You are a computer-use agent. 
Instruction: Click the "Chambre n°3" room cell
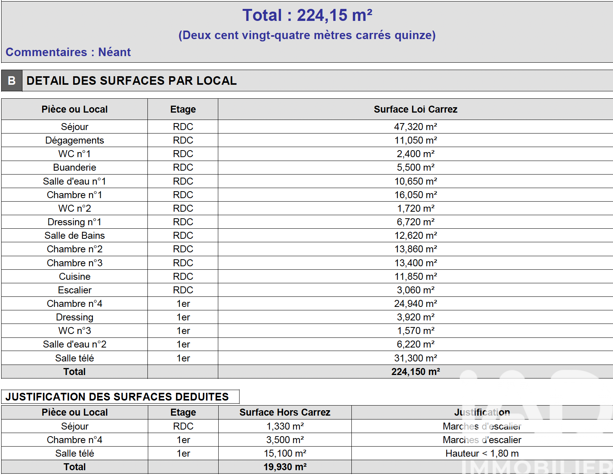[x=74, y=263]
